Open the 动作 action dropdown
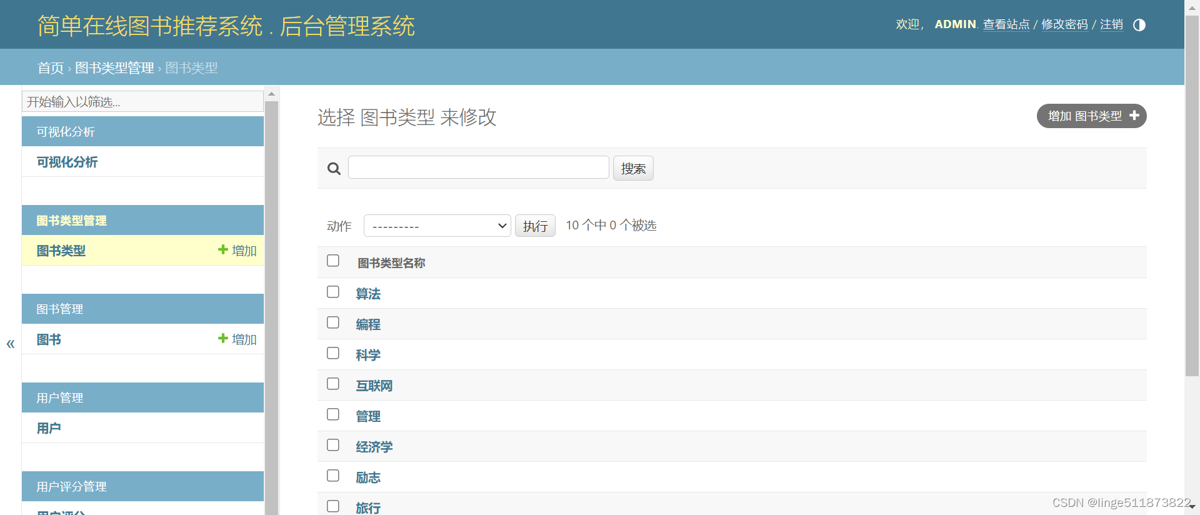The image size is (1200, 515). [437, 226]
